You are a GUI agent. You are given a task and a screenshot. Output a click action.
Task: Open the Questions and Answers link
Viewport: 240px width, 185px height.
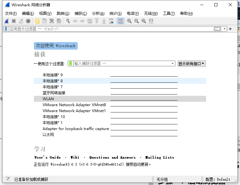point(112,157)
